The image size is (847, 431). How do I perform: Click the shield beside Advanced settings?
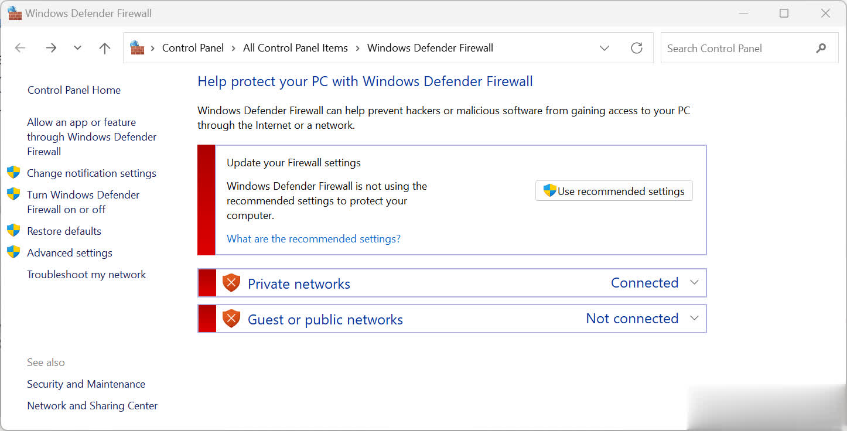pyautogui.click(x=13, y=252)
